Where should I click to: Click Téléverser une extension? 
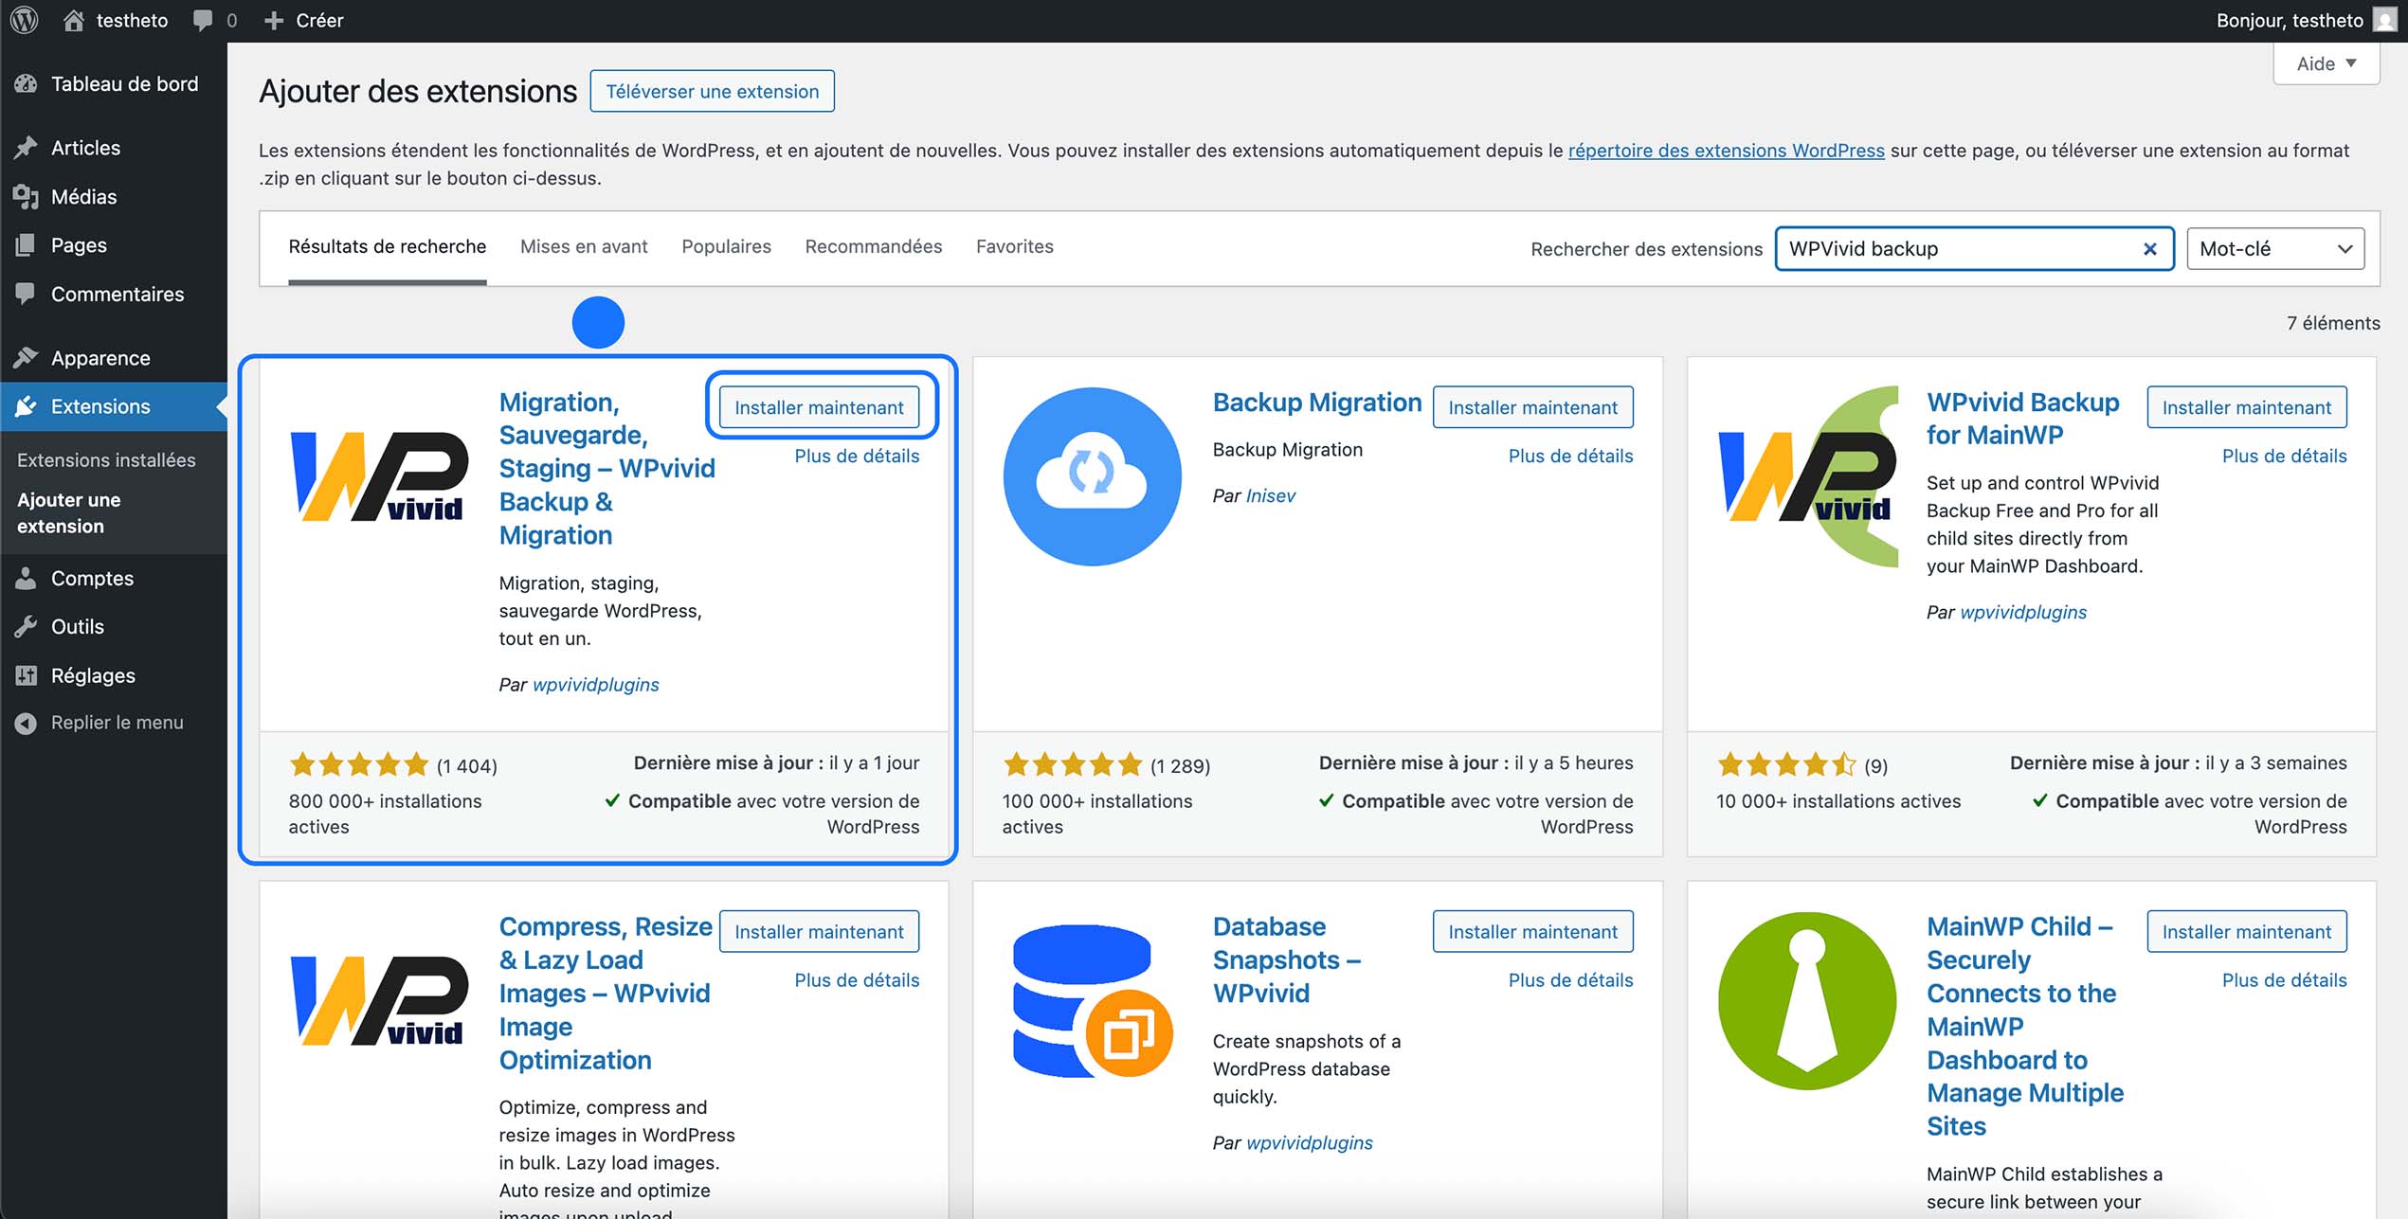tap(712, 91)
